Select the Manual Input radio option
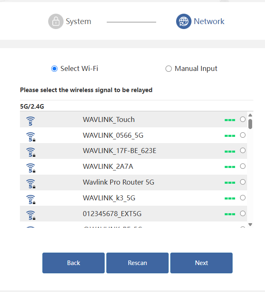The height and width of the screenshot is (292, 265). pos(169,69)
